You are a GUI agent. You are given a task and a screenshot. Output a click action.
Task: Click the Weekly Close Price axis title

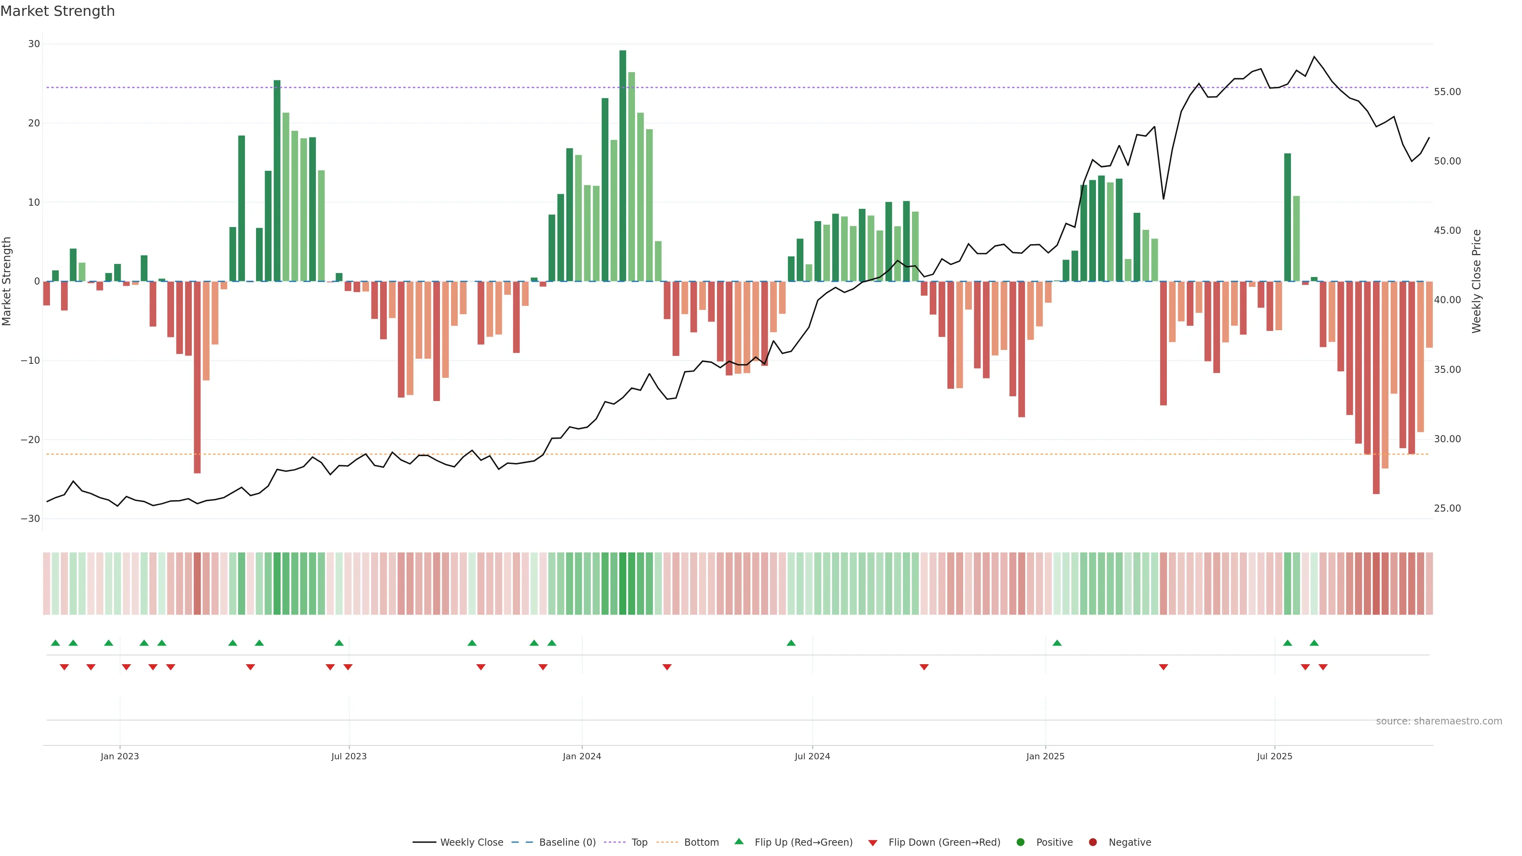point(1476,281)
